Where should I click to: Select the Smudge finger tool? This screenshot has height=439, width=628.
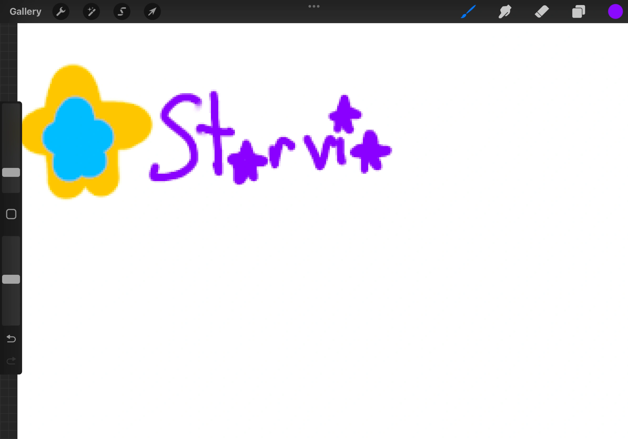(505, 12)
